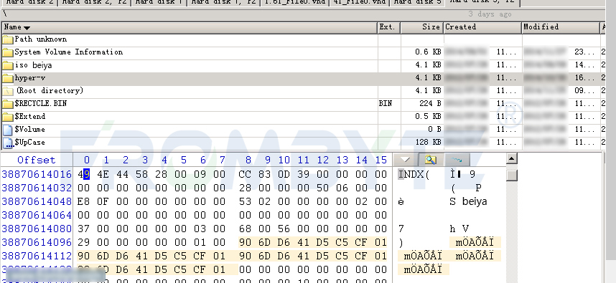The image size is (616, 283).
Task: Select the $UpCase file name
Action: pyautogui.click(x=30, y=143)
